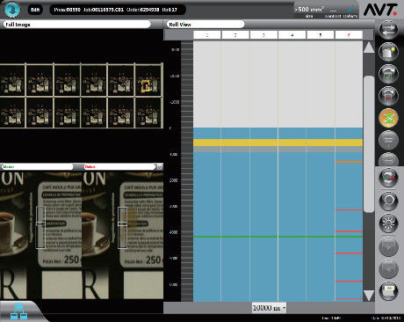Click the sun-shaped brightness icon
Viewport: 404px width, 322px height.
tap(388, 223)
